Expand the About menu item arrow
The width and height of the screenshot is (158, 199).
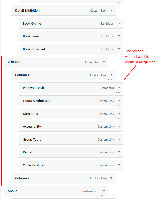pos(104,191)
